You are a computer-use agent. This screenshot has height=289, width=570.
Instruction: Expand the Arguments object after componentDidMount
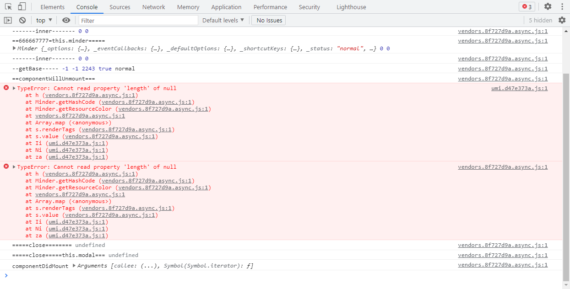[x=74, y=266]
